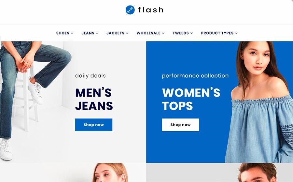The height and width of the screenshot is (182, 293).
Task: Expand the Wholesale chevron arrow
Action: tap(163, 33)
